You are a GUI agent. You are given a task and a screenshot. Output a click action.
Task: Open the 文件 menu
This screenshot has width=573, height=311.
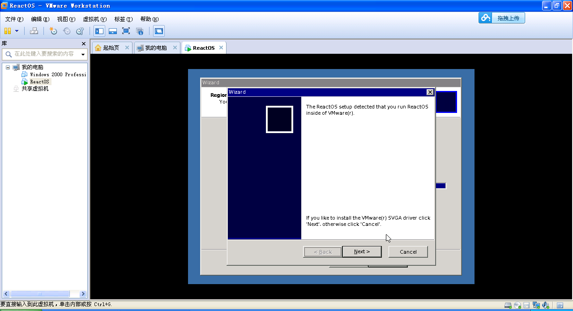(14, 19)
